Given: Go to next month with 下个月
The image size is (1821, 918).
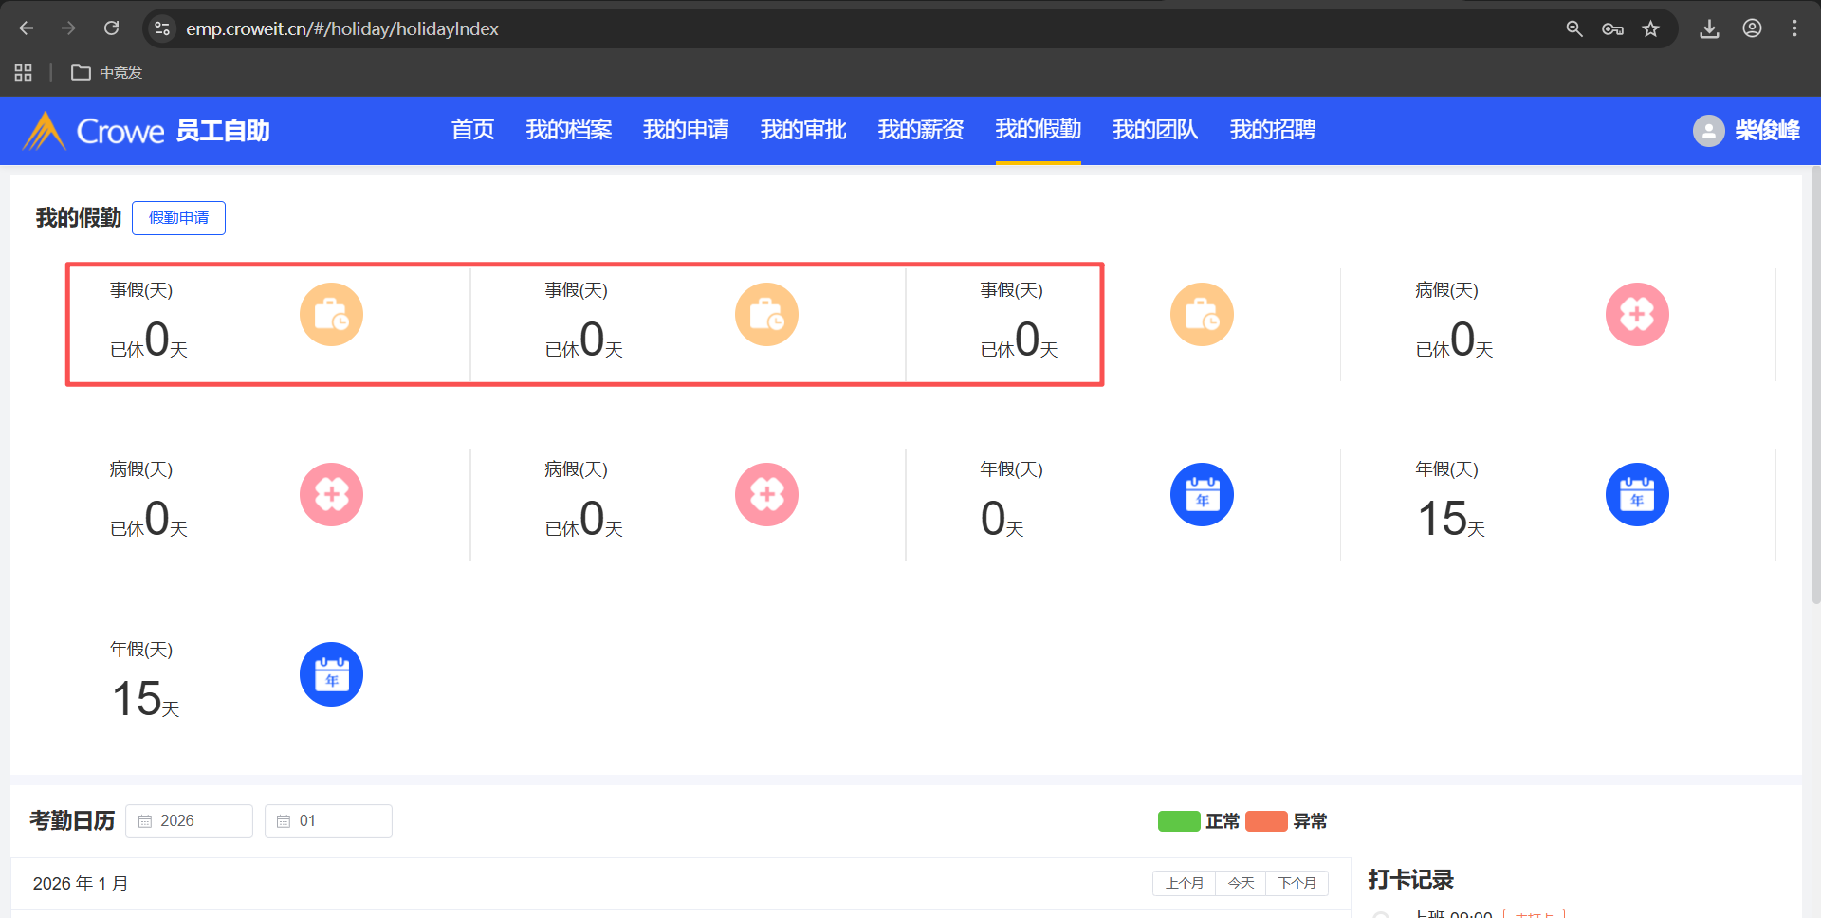Looking at the screenshot, I should (1297, 883).
